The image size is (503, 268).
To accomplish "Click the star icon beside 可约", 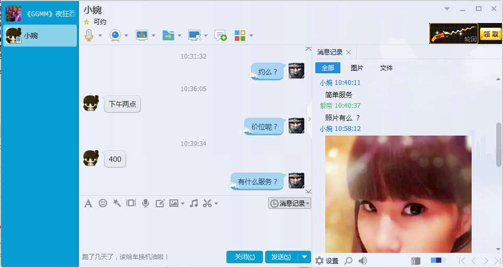I will [x=86, y=22].
